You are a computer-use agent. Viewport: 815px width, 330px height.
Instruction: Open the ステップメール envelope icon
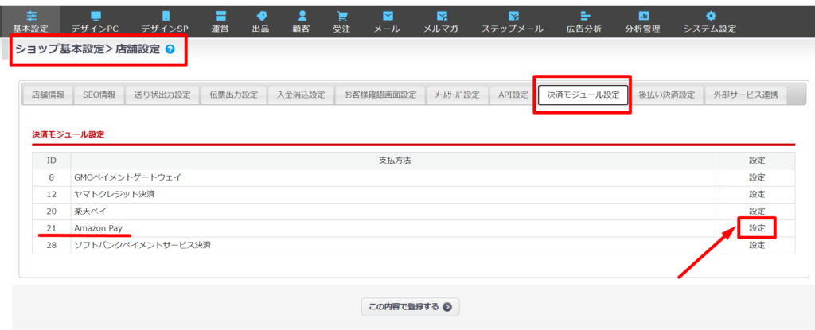pos(513,16)
